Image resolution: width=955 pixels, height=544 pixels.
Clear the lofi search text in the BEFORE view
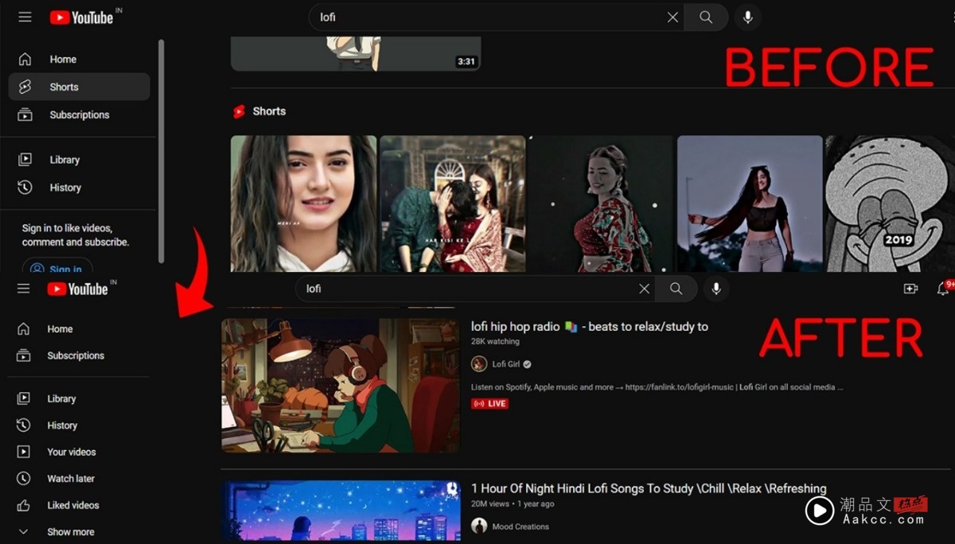(672, 17)
